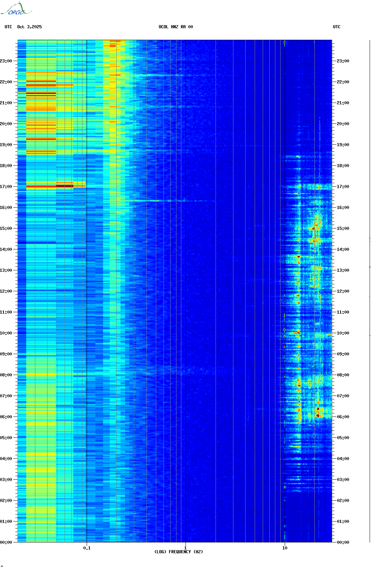This screenshot has height=570, width=385.
Task: Click 06:00 on the right time axis
Action: pos(343,417)
